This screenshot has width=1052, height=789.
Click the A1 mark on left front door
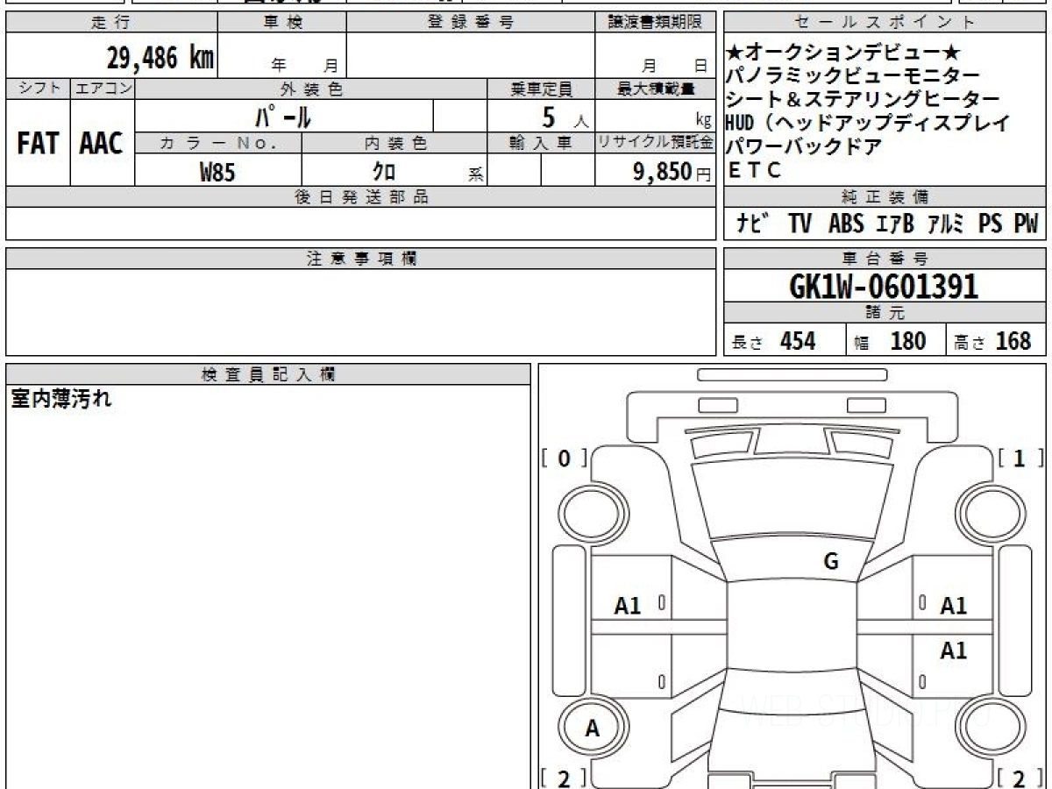(x=628, y=605)
